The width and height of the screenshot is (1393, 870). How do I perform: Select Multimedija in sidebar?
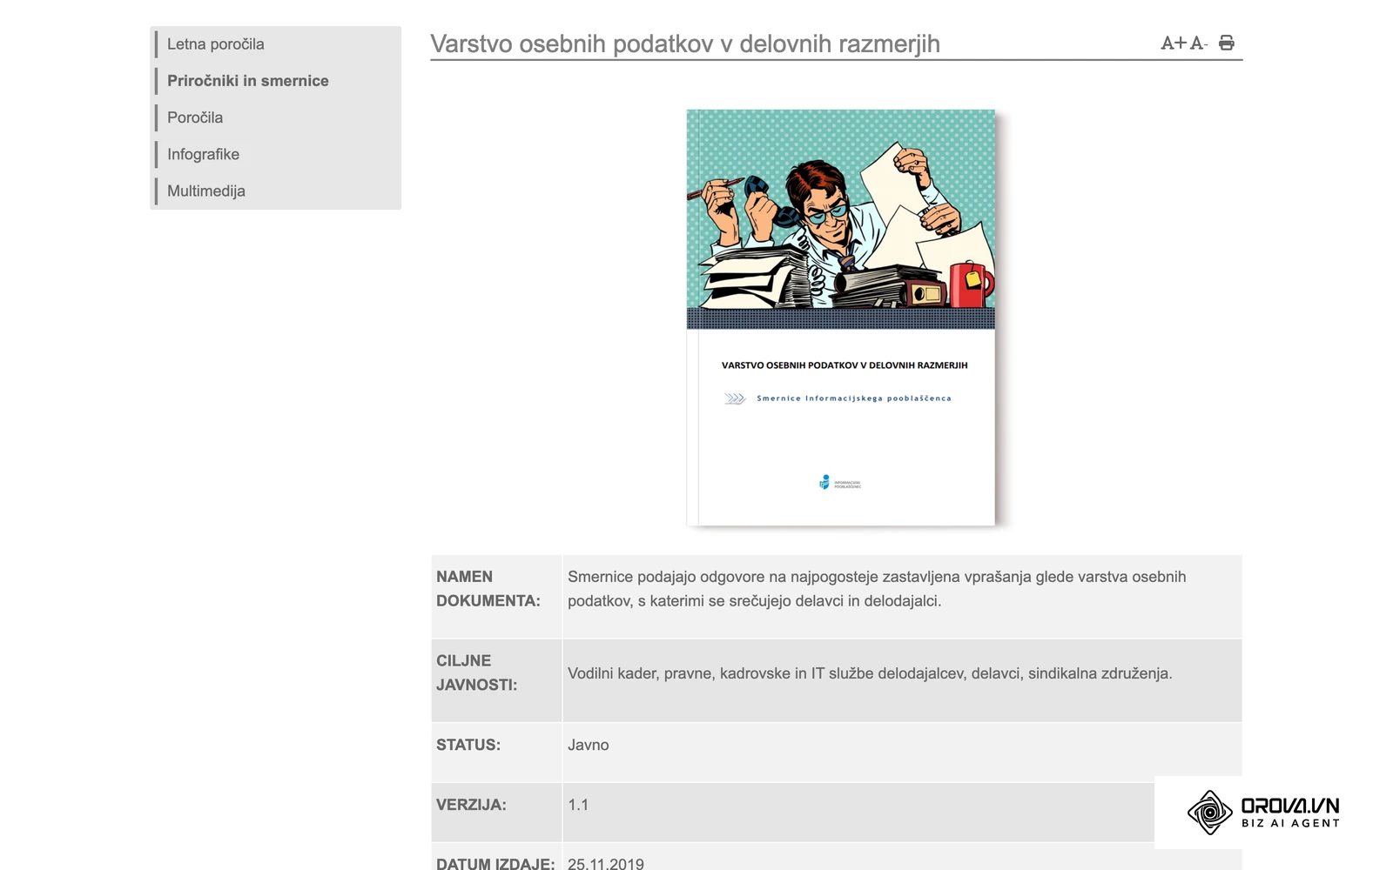pos(205,191)
